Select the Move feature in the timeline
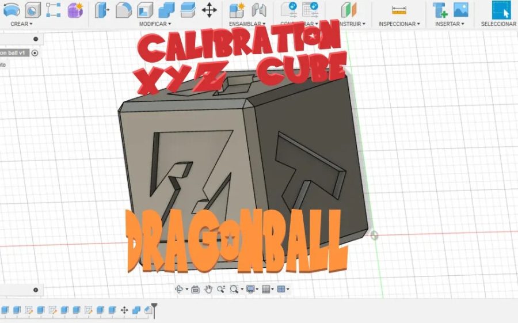 tap(124, 310)
